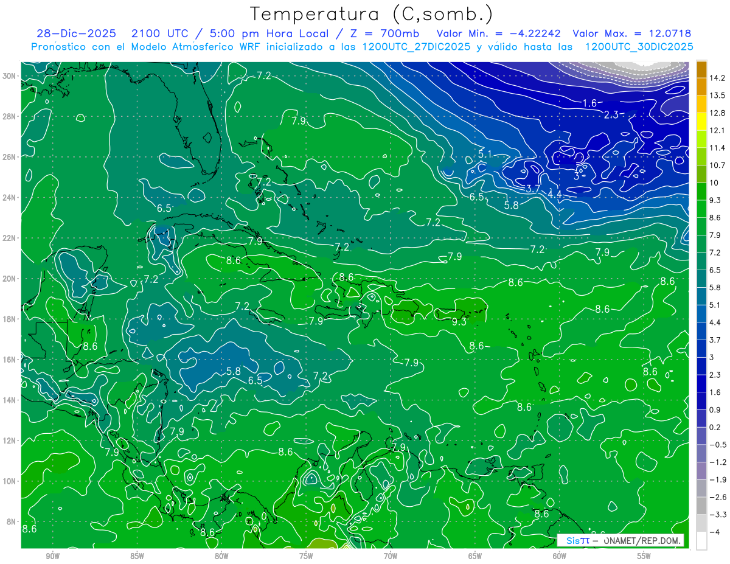Click the -2.6 colorbar scale value

pyautogui.click(x=717, y=497)
